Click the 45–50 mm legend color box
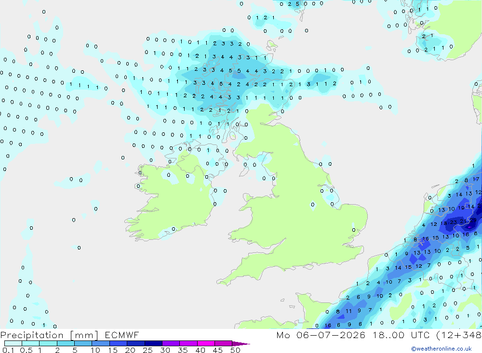The image size is (482, 353). [223, 343]
